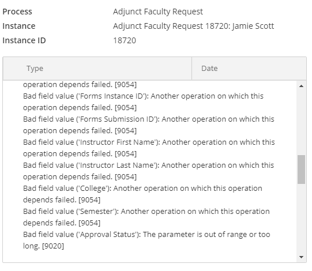This screenshot has height=271, width=312.
Task: Click the Instance ID label
Action: coord(24,40)
